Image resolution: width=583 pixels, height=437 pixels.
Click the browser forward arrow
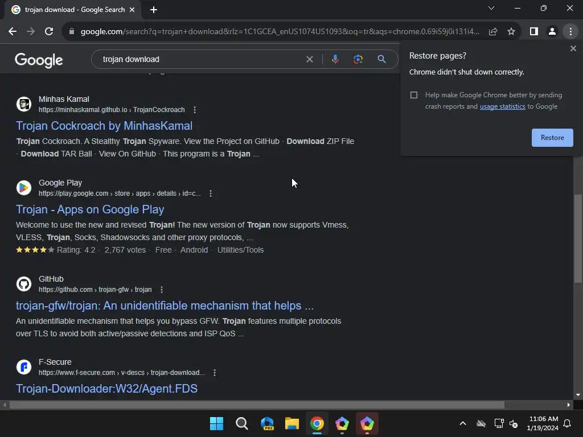pos(31,32)
